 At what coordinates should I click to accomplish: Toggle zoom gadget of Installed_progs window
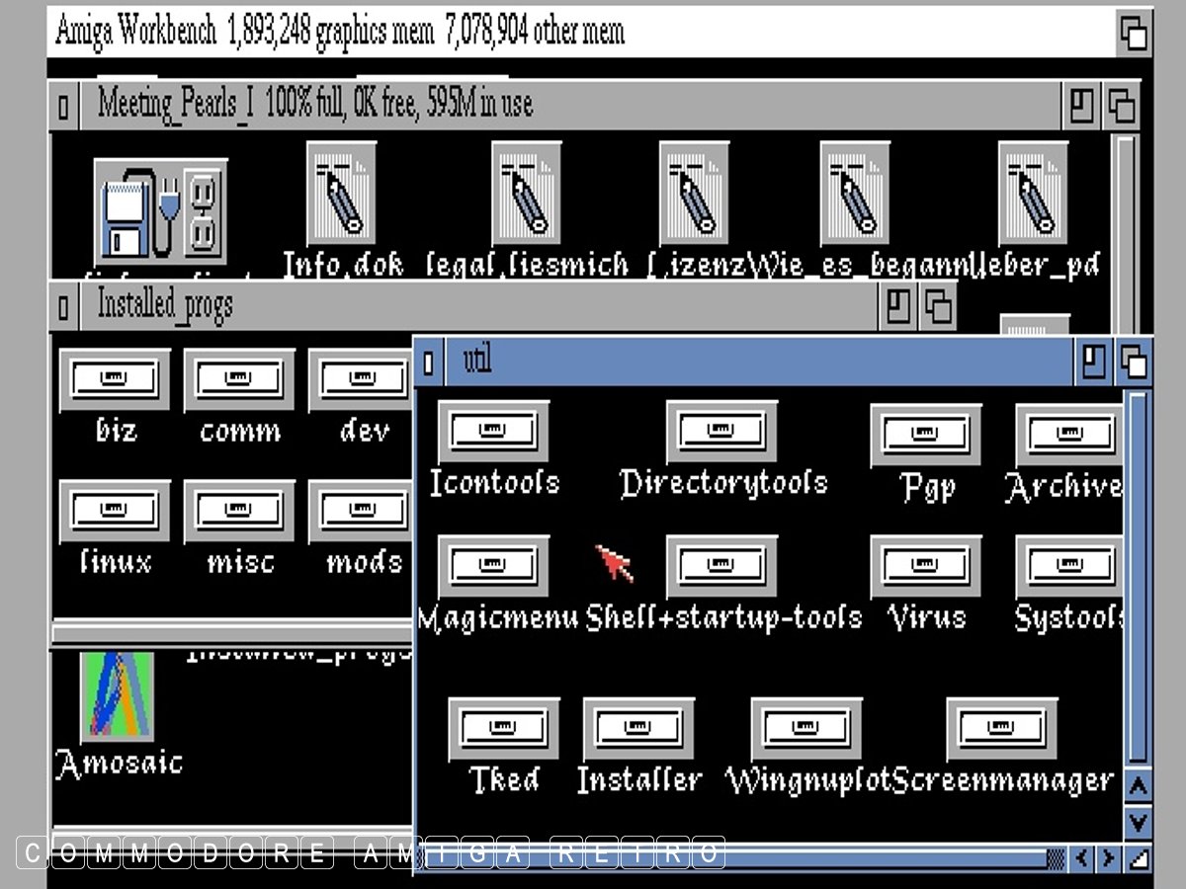[x=897, y=306]
